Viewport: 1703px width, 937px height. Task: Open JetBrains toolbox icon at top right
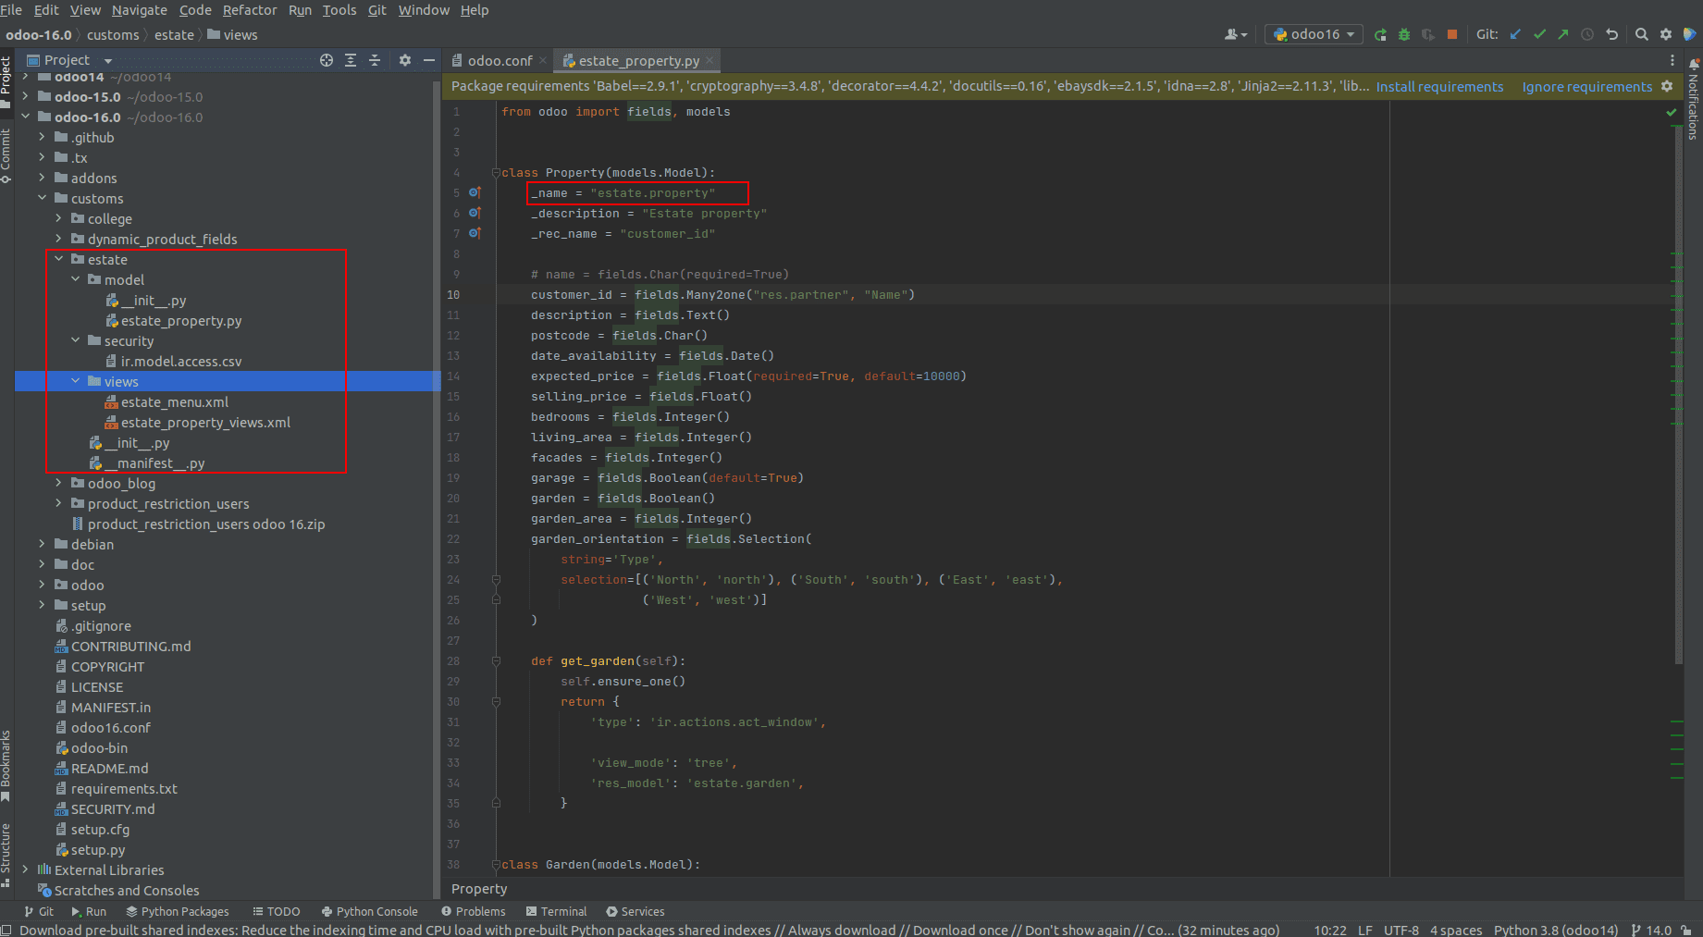[x=1690, y=34]
